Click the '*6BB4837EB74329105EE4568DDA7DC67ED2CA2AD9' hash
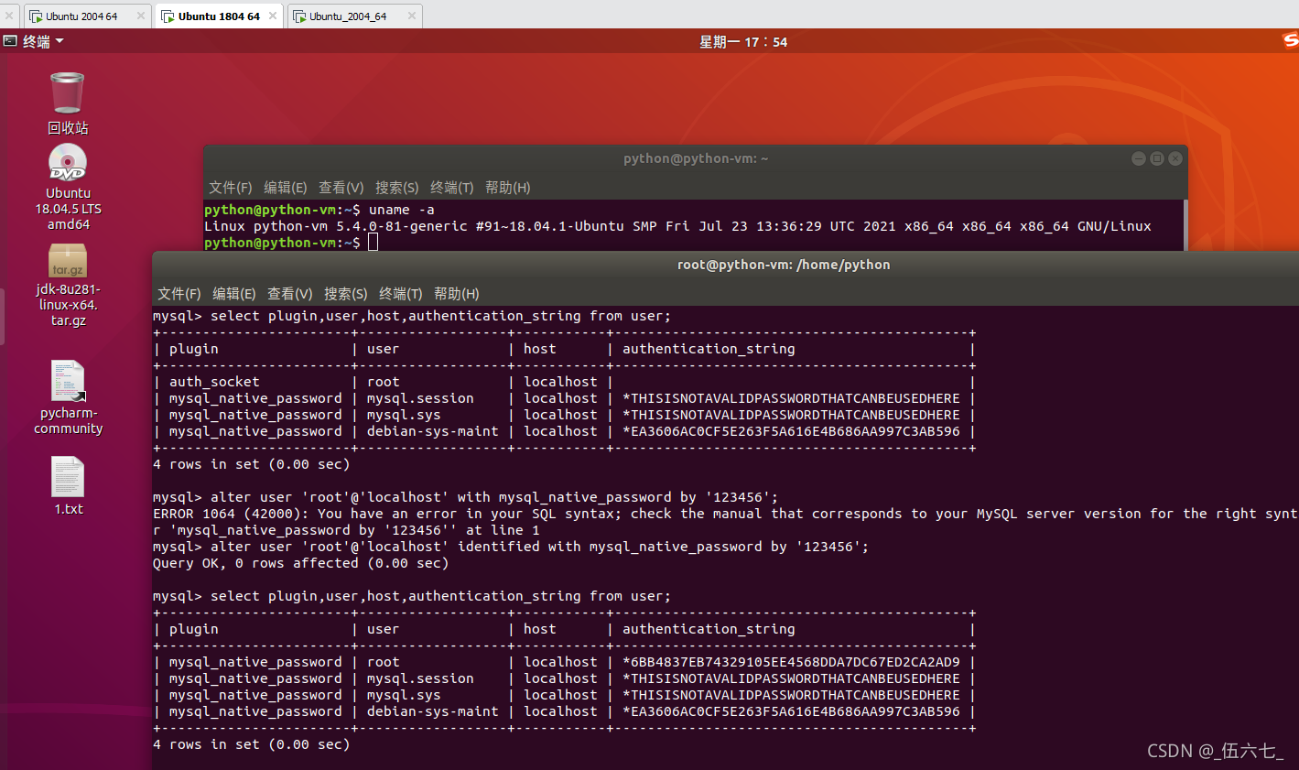This screenshot has height=770, width=1299. pyautogui.click(x=792, y=662)
